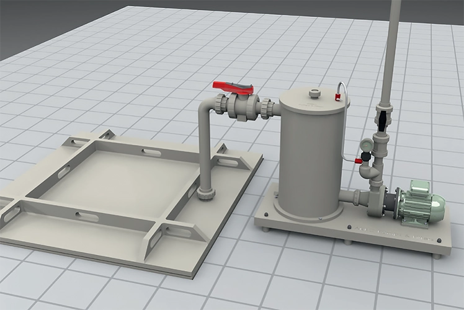Image resolution: width=464 pixels, height=310 pixels.
Task: Click the small red valve on tank lid
Action: point(337,95)
